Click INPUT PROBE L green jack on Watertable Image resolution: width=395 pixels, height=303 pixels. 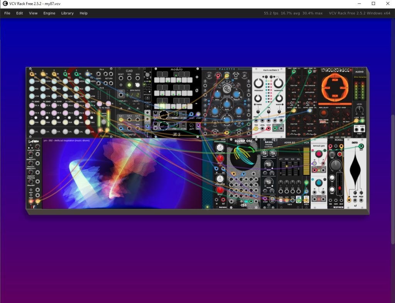pos(294,71)
